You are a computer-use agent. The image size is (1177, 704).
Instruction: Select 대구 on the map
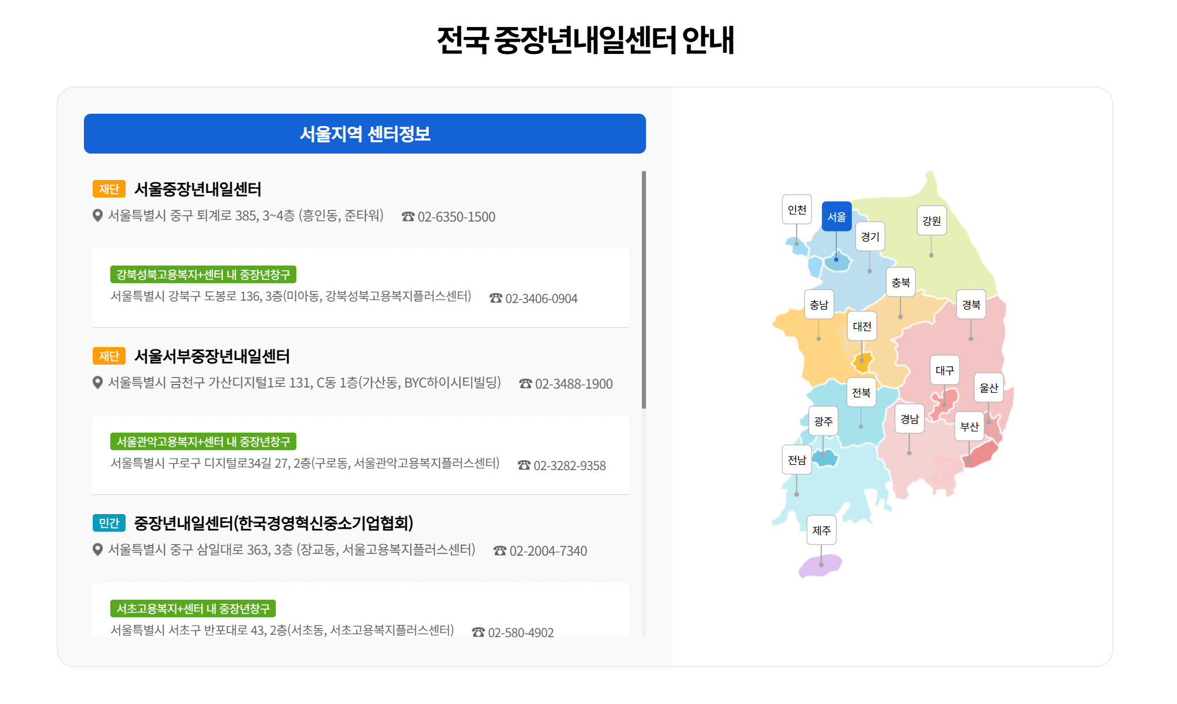(944, 370)
